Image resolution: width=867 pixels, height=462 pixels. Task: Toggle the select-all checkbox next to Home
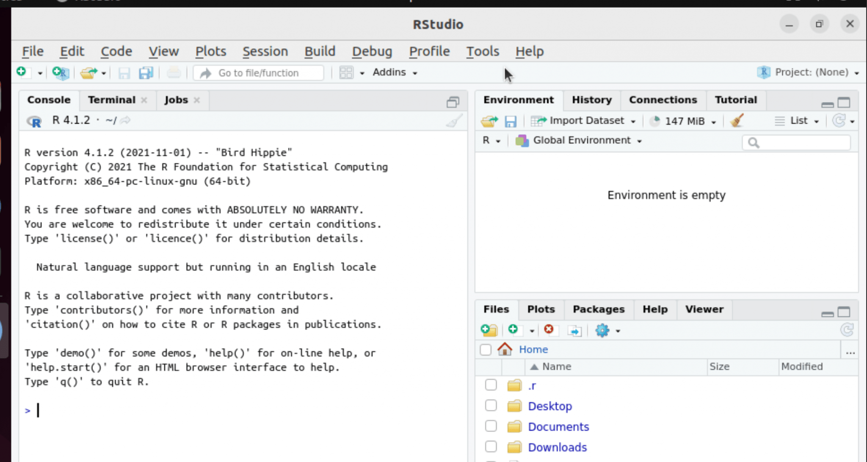click(x=485, y=349)
